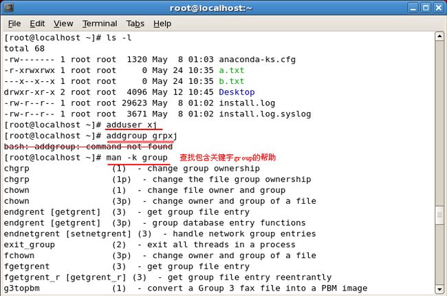The image size is (447, 296).
Task: Click the terminal window icon in title bar
Action: click(x=8, y=7)
